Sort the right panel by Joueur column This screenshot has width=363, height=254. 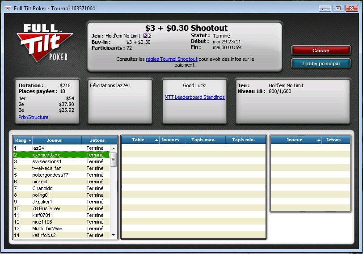pyautogui.click(x=296, y=140)
